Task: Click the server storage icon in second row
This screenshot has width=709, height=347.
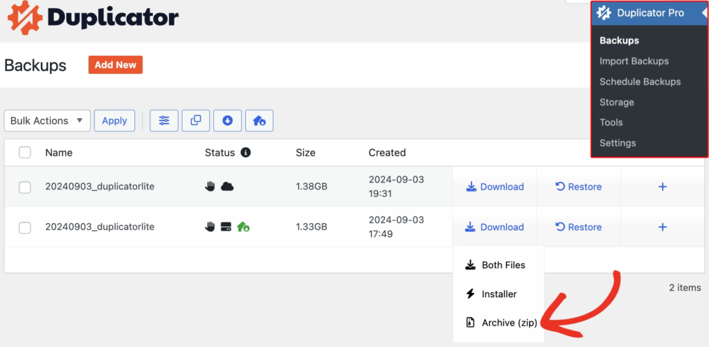Action: pyautogui.click(x=226, y=227)
